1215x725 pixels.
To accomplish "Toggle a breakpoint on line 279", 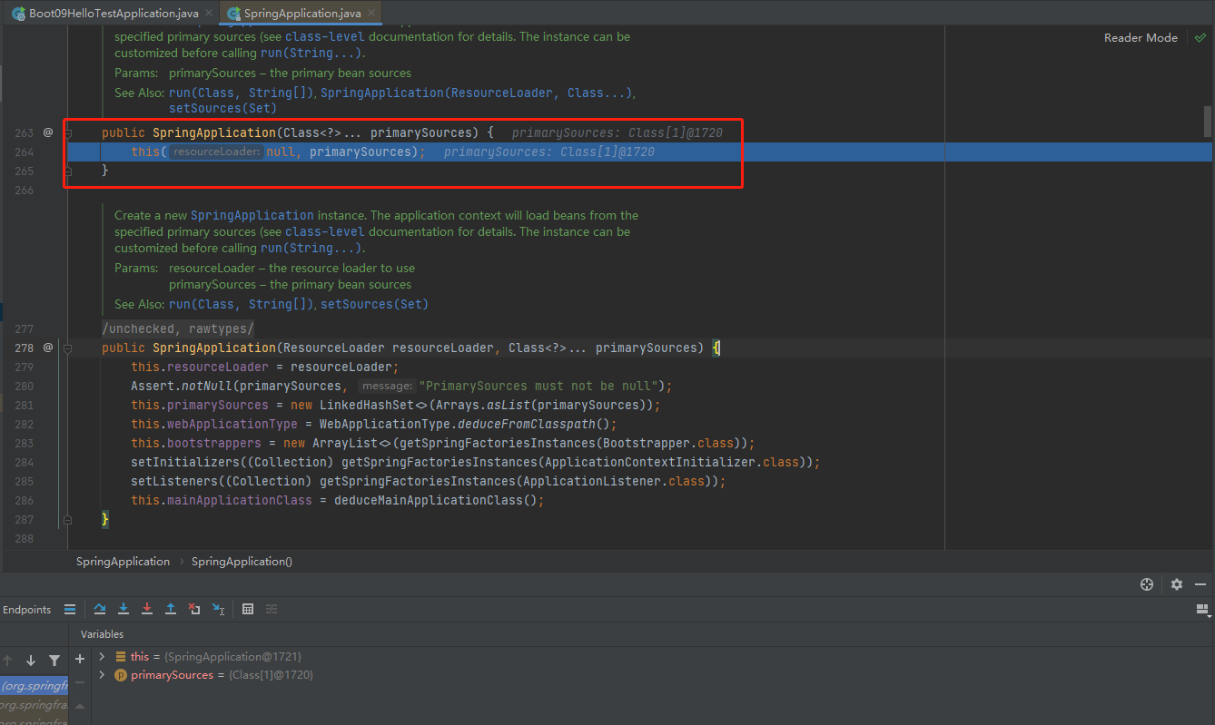I will coord(23,367).
